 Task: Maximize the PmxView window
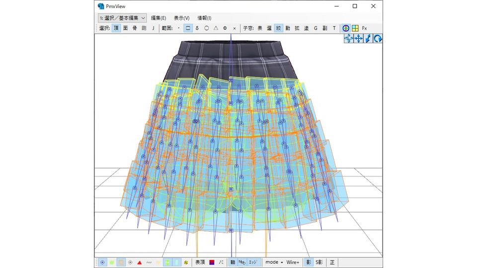coord(355,6)
